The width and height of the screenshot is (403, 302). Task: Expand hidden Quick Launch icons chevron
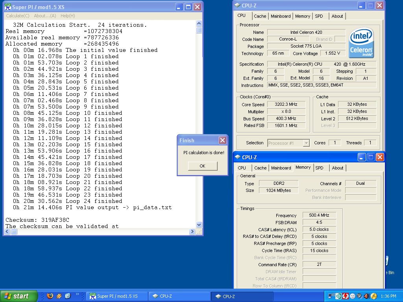pos(77,294)
